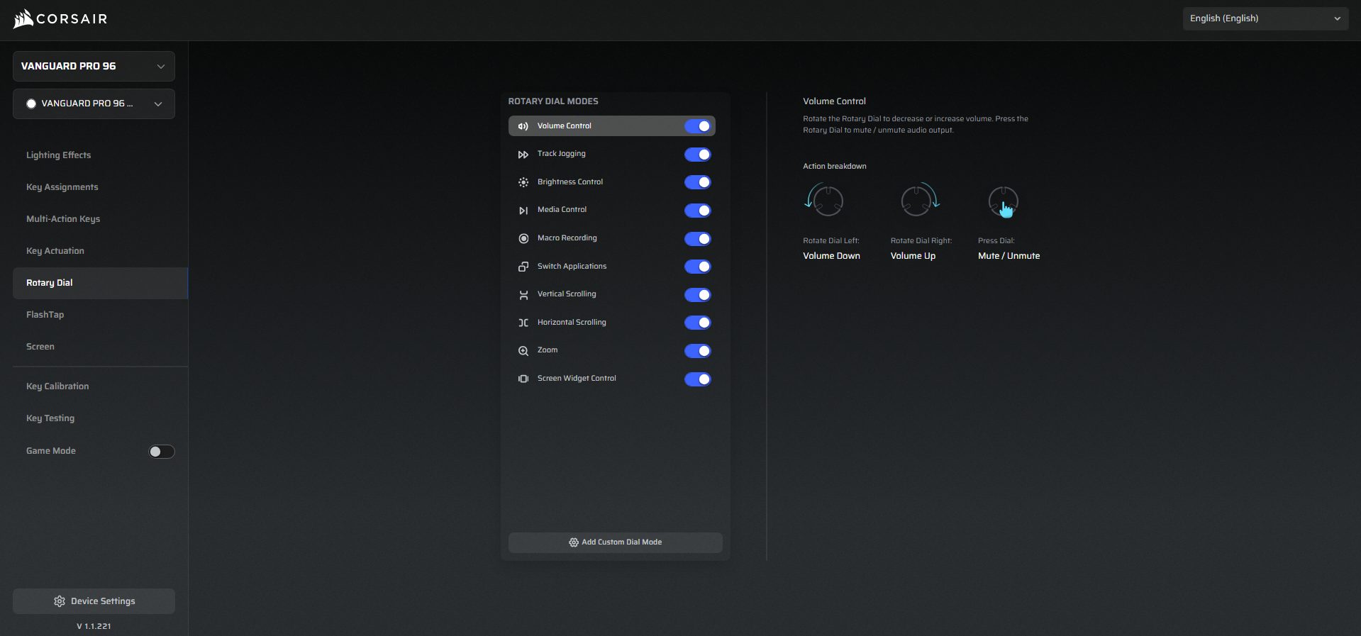Viewport: 1361px width, 636px height.
Task: Disable the Horizontal Scrolling toggle
Action: point(698,323)
